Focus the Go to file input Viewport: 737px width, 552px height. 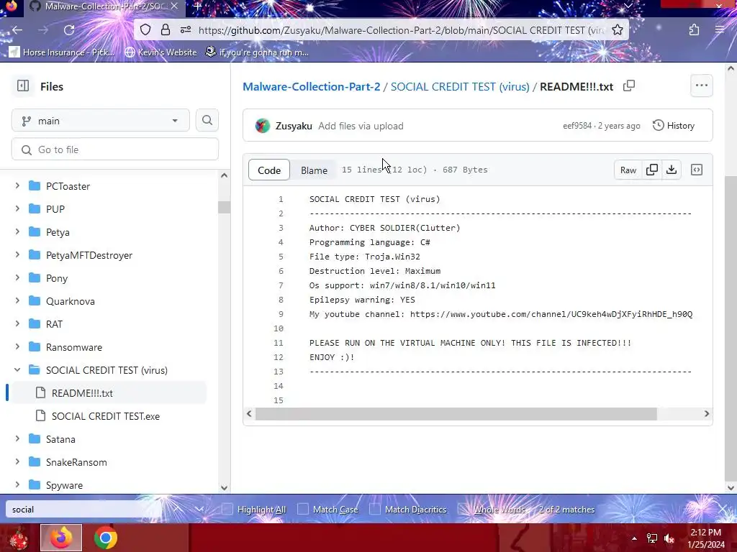coord(115,149)
